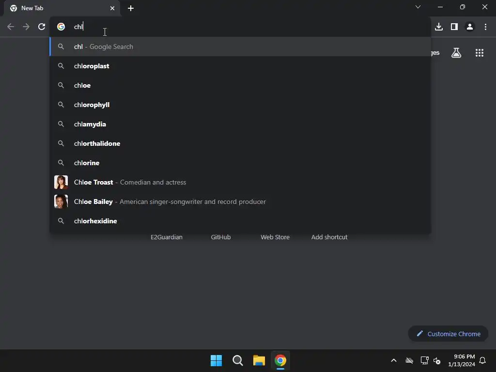
Task: Open the Google apps grid icon
Action: coord(480,53)
